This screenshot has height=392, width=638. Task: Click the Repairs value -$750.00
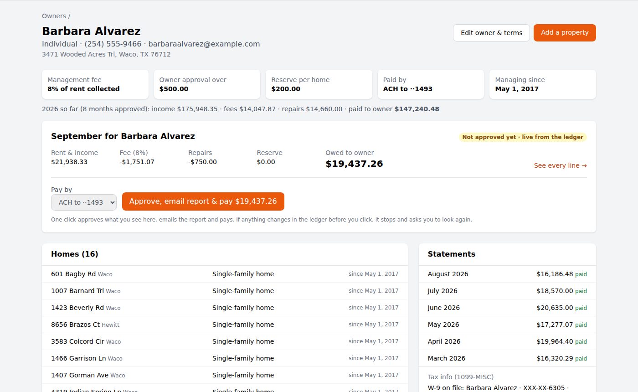(202, 162)
